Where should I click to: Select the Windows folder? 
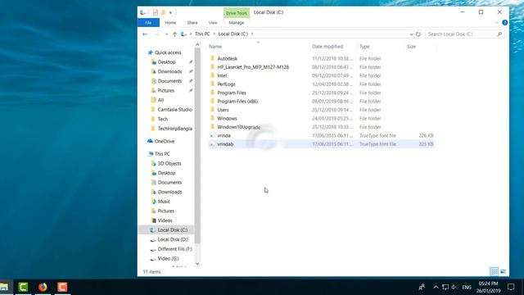227,118
